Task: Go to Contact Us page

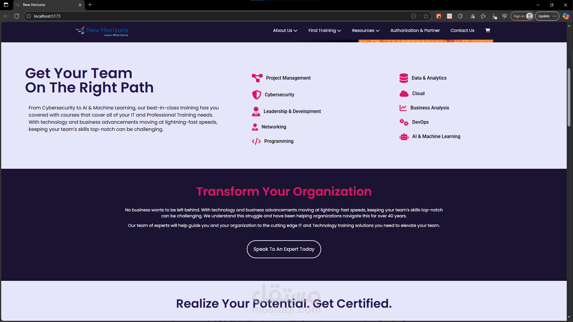Action: (x=462, y=30)
